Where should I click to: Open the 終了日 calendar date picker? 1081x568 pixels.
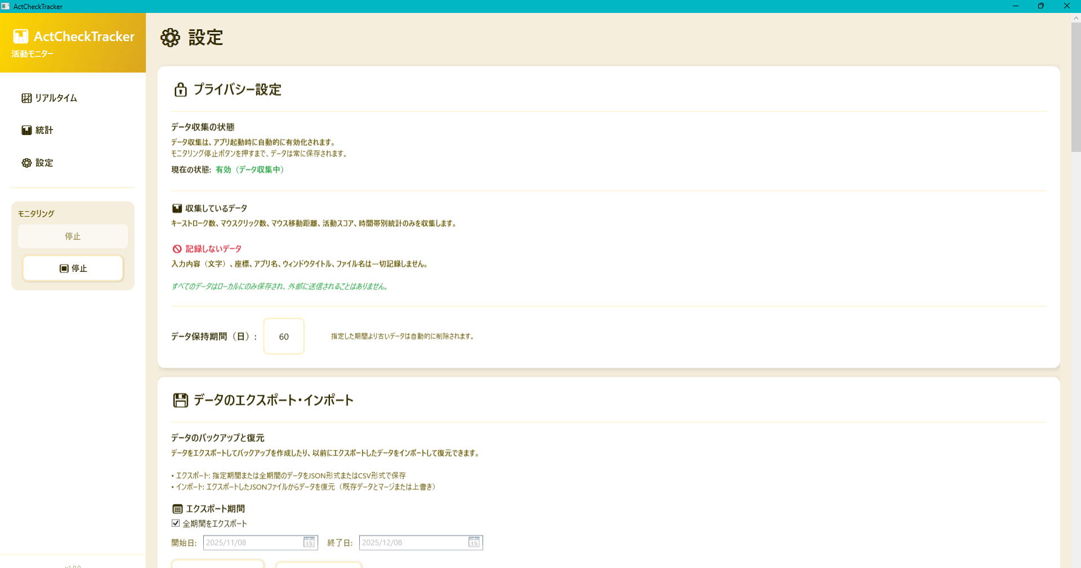[x=474, y=543]
